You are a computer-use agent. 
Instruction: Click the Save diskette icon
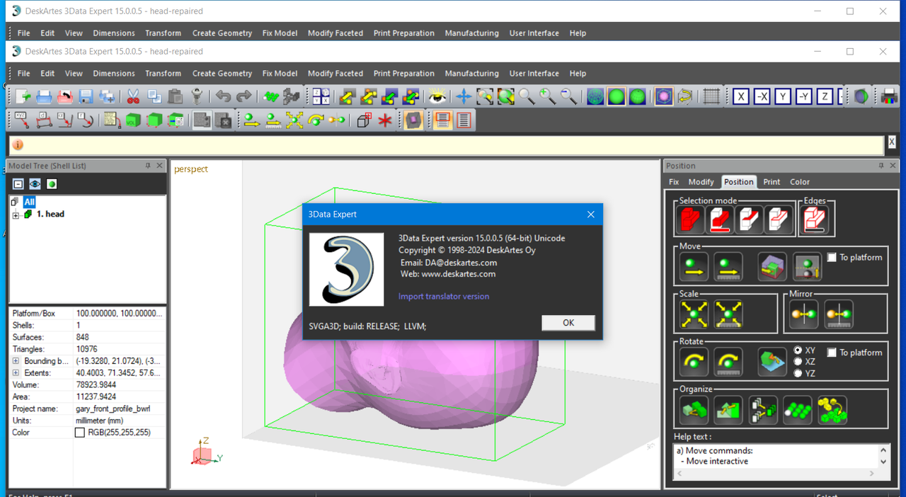86,97
